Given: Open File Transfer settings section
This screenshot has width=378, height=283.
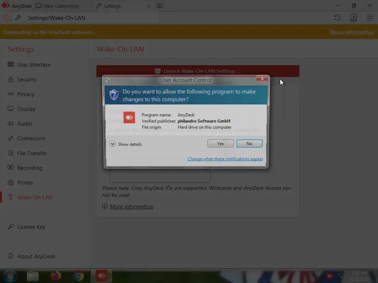Looking at the screenshot, I should click(x=32, y=153).
